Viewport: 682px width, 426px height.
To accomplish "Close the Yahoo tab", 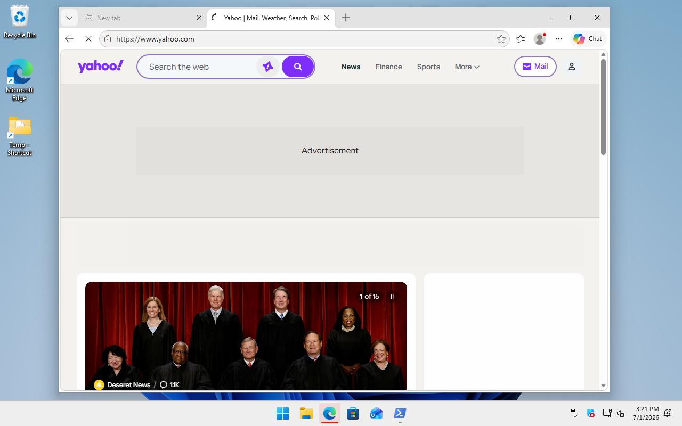I will (327, 18).
